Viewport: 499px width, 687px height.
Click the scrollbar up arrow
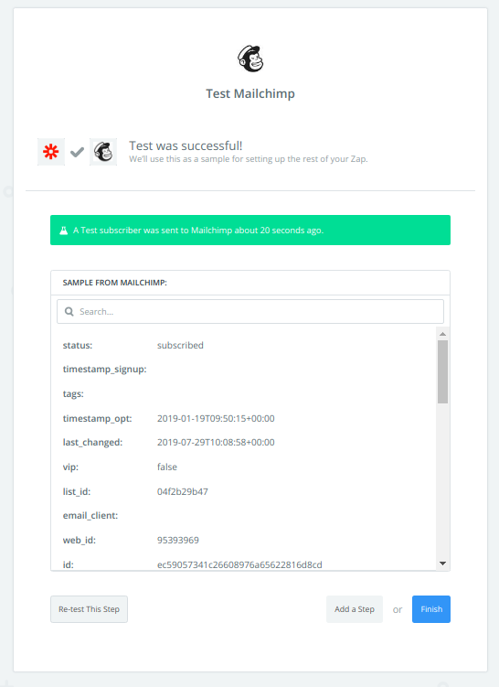coord(442,334)
